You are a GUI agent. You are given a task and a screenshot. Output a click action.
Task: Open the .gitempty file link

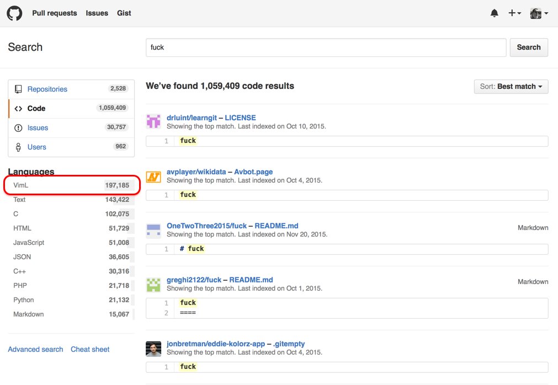click(289, 344)
